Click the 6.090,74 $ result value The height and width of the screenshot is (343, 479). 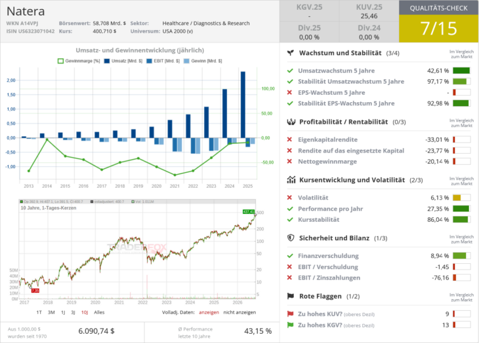96,331
